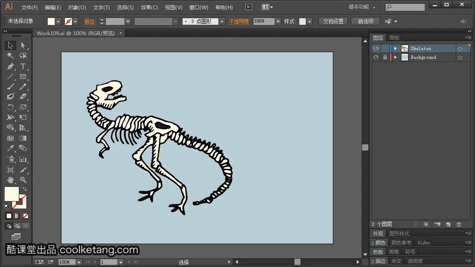Create new layer in Layers panel
This screenshot has height=267, width=475.
tap(448, 224)
